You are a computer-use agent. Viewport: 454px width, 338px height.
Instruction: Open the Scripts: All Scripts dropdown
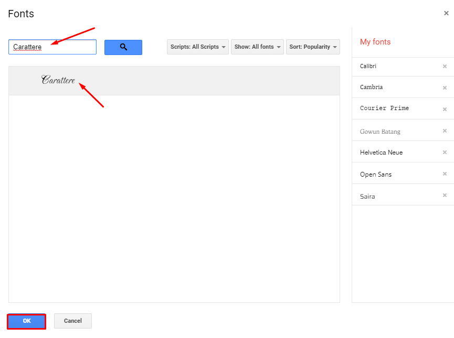197,47
